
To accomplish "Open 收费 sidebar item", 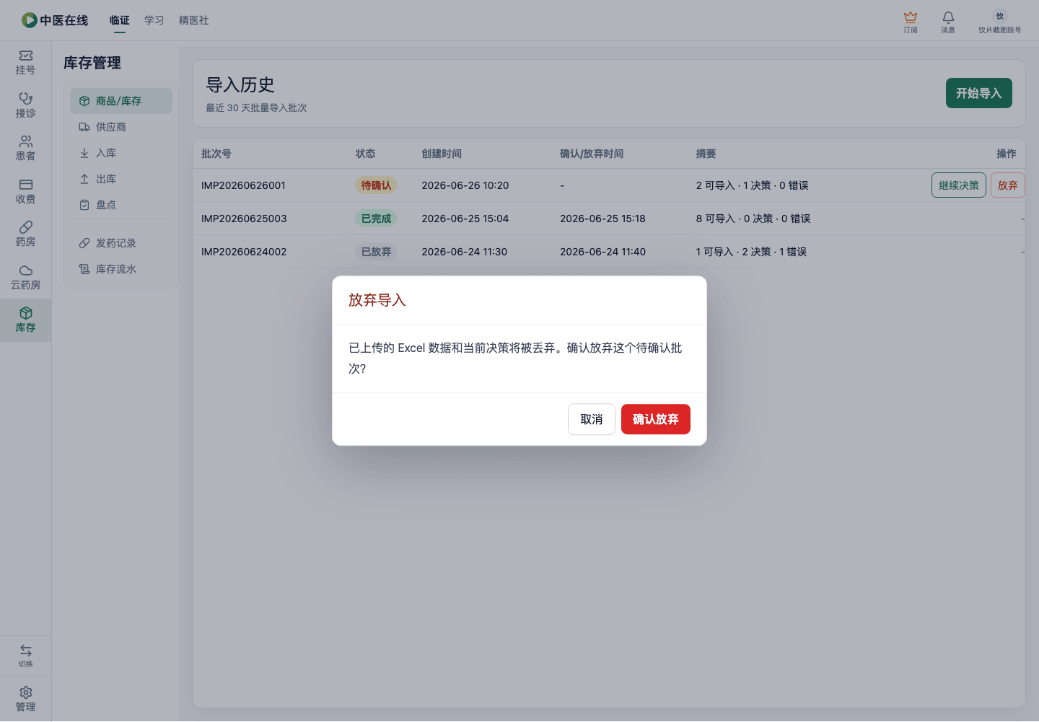I will (x=26, y=191).
